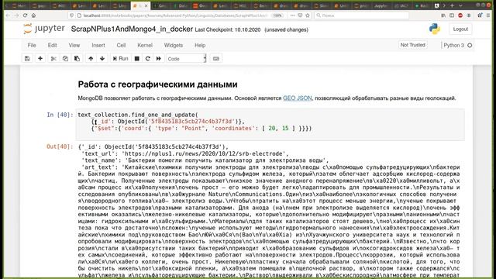Go to browser home page

coord(33,15)
